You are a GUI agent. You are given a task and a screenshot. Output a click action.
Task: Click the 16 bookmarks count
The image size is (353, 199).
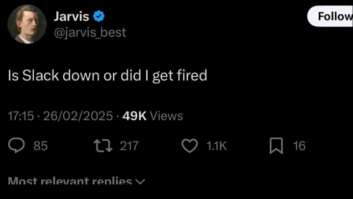(299, 146)
